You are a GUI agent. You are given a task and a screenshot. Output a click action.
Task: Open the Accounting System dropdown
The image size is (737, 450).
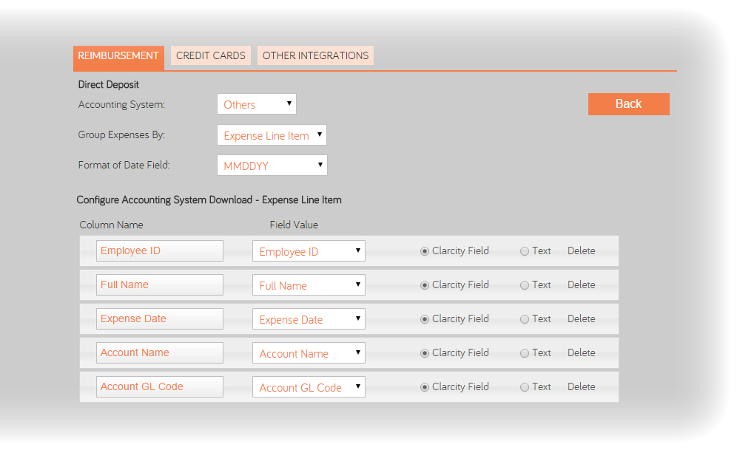point(256,104)
